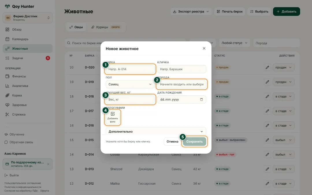312x195 pixels.
Task: Switch to the Курицы tab
Action: point(106,27)
